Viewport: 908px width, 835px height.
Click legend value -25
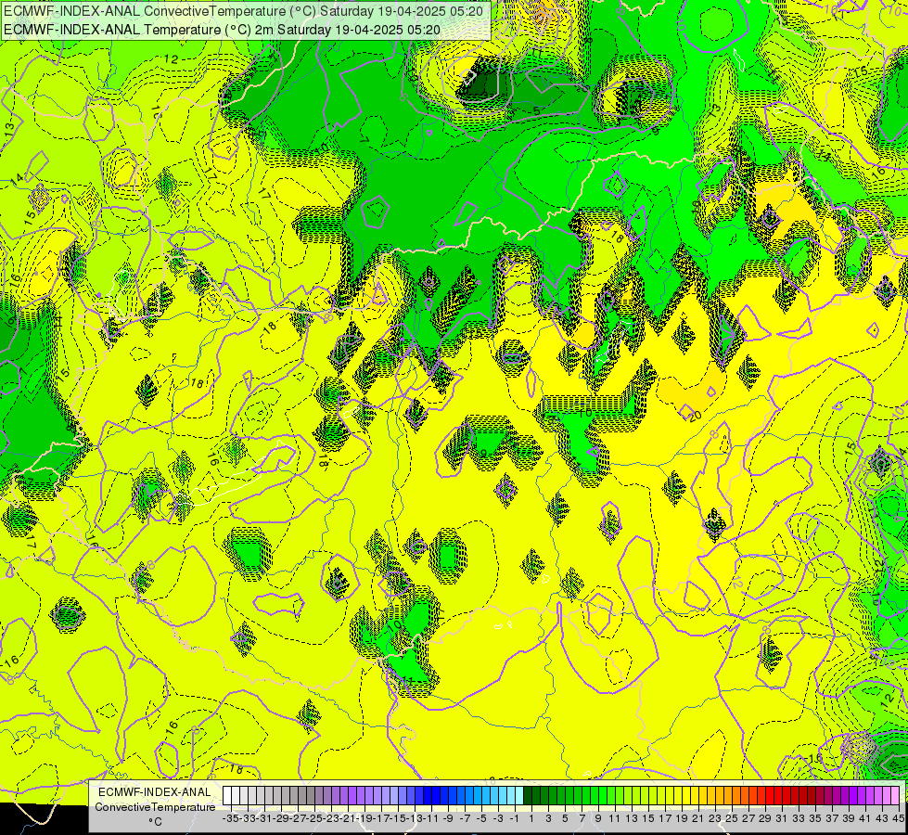pyautogui.click(x=313, y=819)
